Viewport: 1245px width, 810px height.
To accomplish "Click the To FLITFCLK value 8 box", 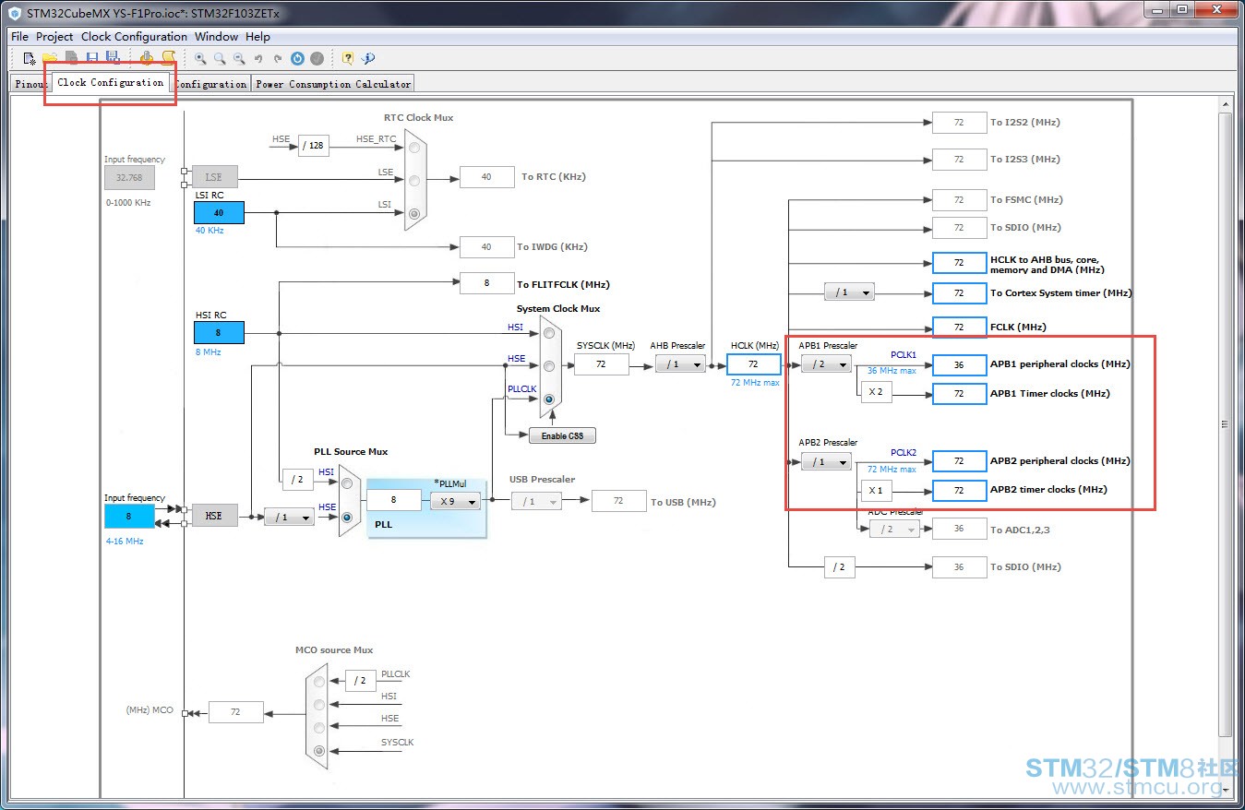I will tap(486, 283).
